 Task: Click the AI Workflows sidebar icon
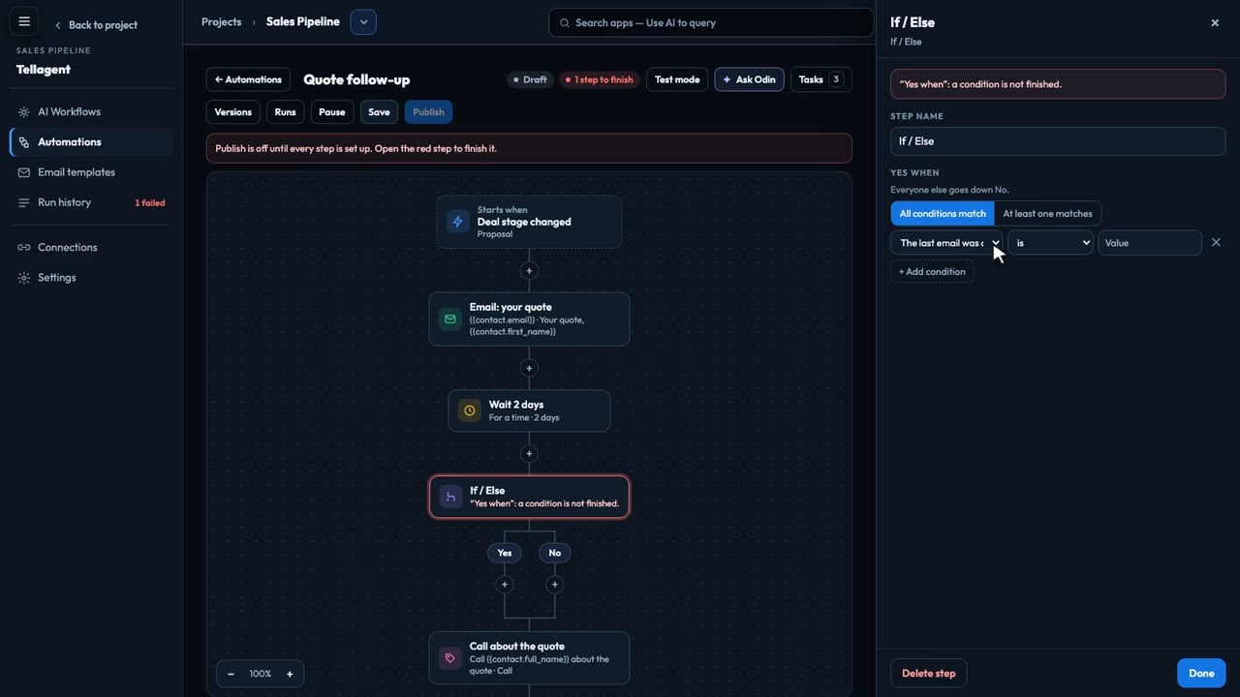point(24,112)
